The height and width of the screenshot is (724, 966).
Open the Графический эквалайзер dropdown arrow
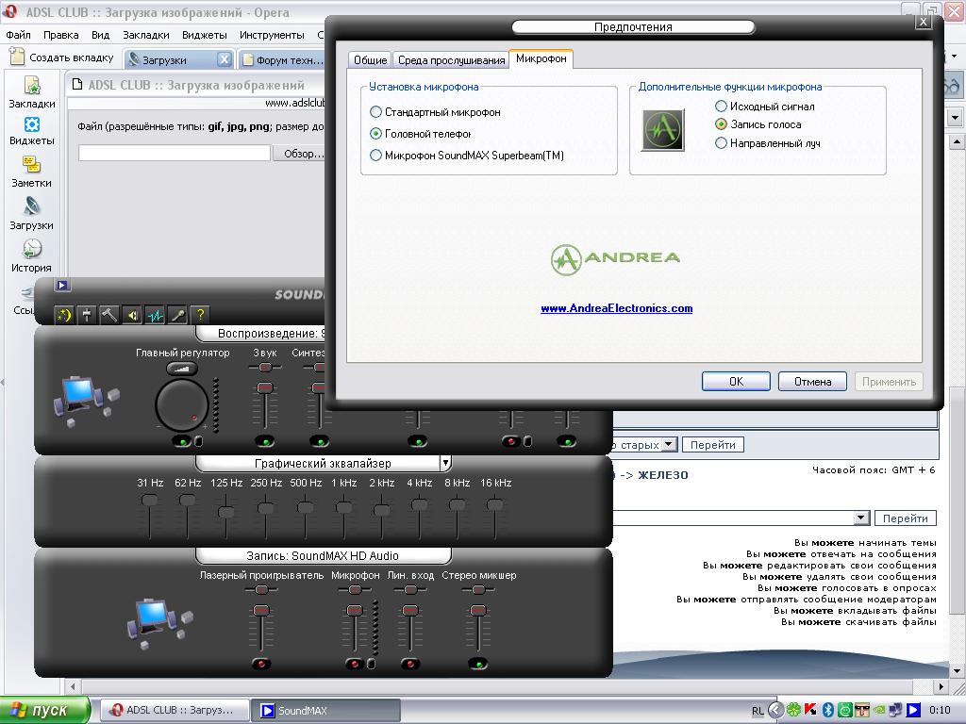pyautogui.click(x=445, y=462)
